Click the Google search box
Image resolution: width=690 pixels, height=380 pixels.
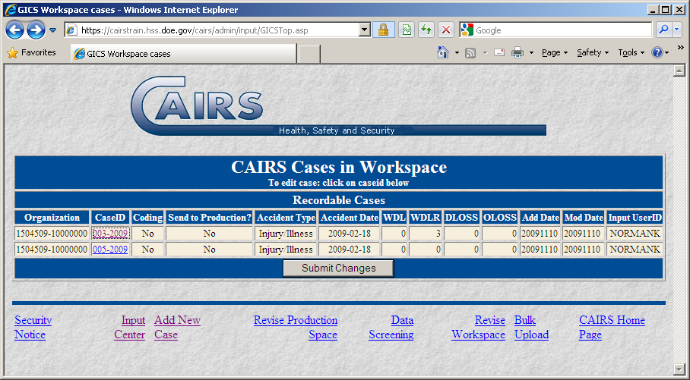(x=555, y=30)
